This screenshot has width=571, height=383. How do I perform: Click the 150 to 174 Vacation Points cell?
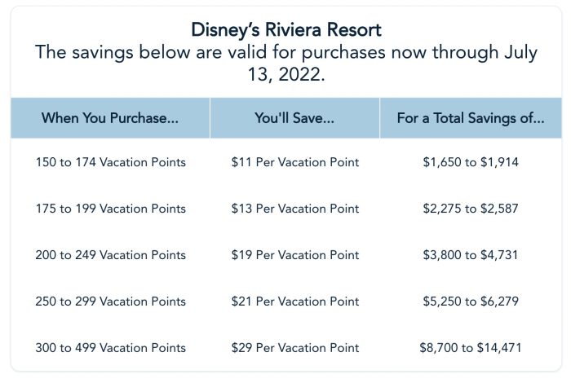[110, 162]
